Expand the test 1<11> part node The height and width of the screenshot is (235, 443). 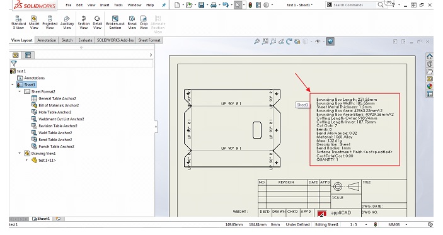tap(26, 160)
